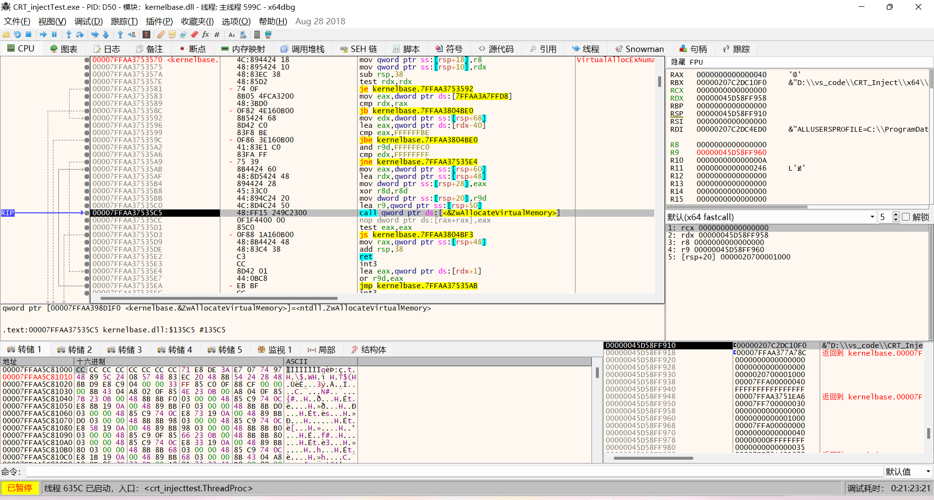Viewport: 934px width, 500px height.
Task: Click the trace into icon
Action: click(95, 34)
